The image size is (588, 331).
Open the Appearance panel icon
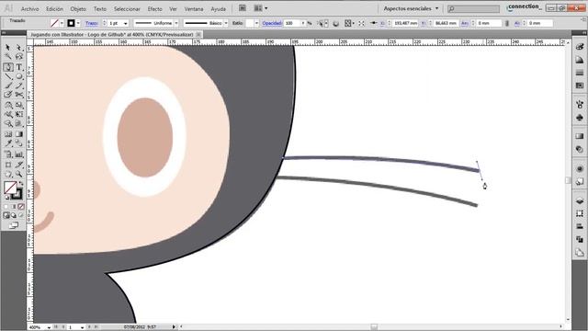click(580, 168)
